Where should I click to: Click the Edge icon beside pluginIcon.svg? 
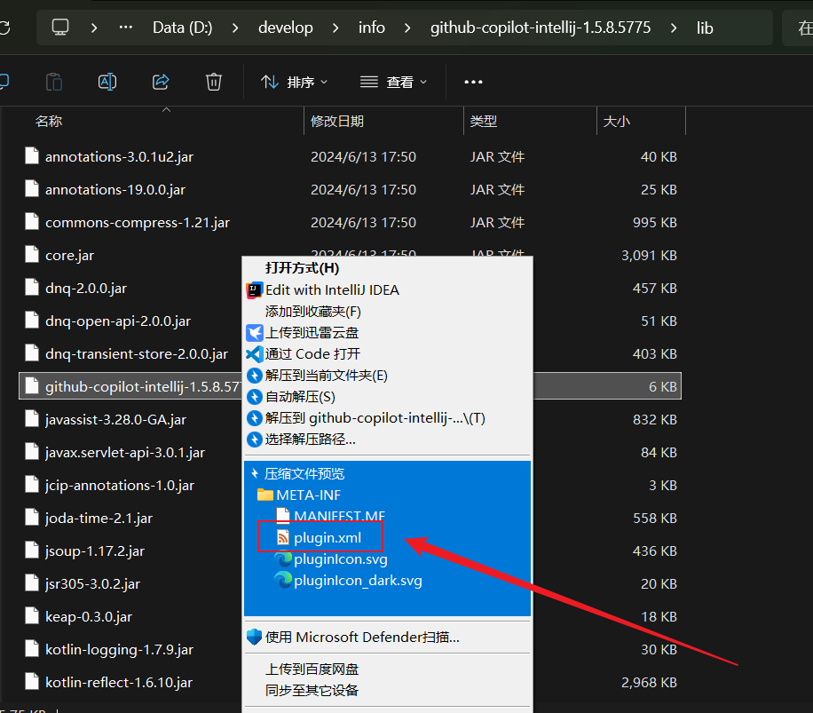tap(283, 559)
